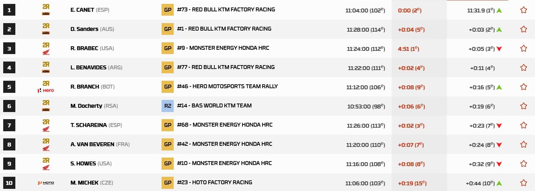
Task: Click the star icon for S. Howes
Action: 524,164
